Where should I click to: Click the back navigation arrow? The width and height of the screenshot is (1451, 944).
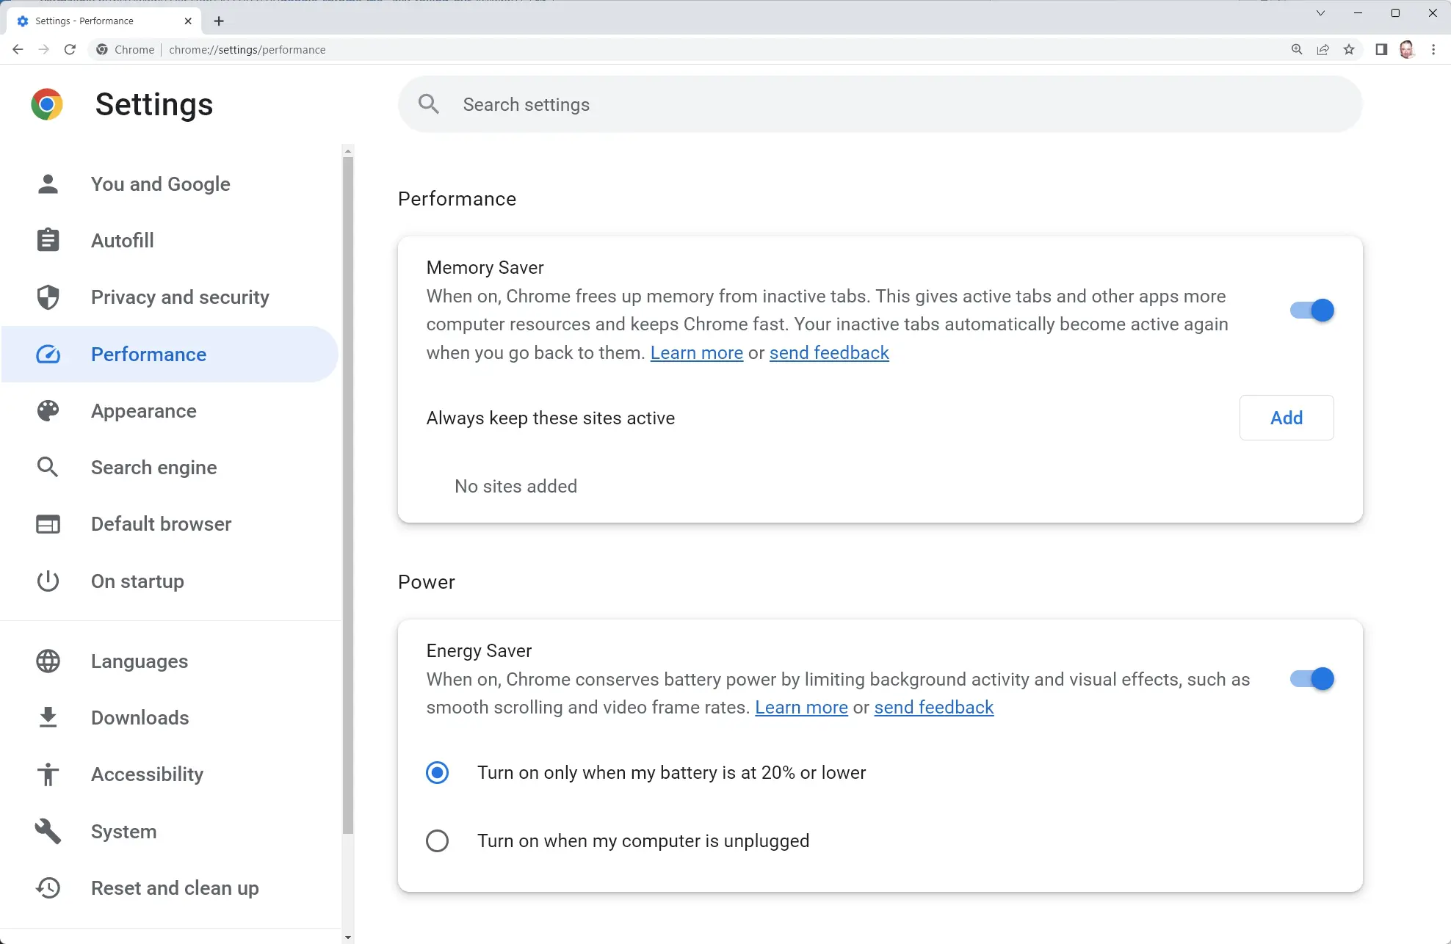(18, 49)
